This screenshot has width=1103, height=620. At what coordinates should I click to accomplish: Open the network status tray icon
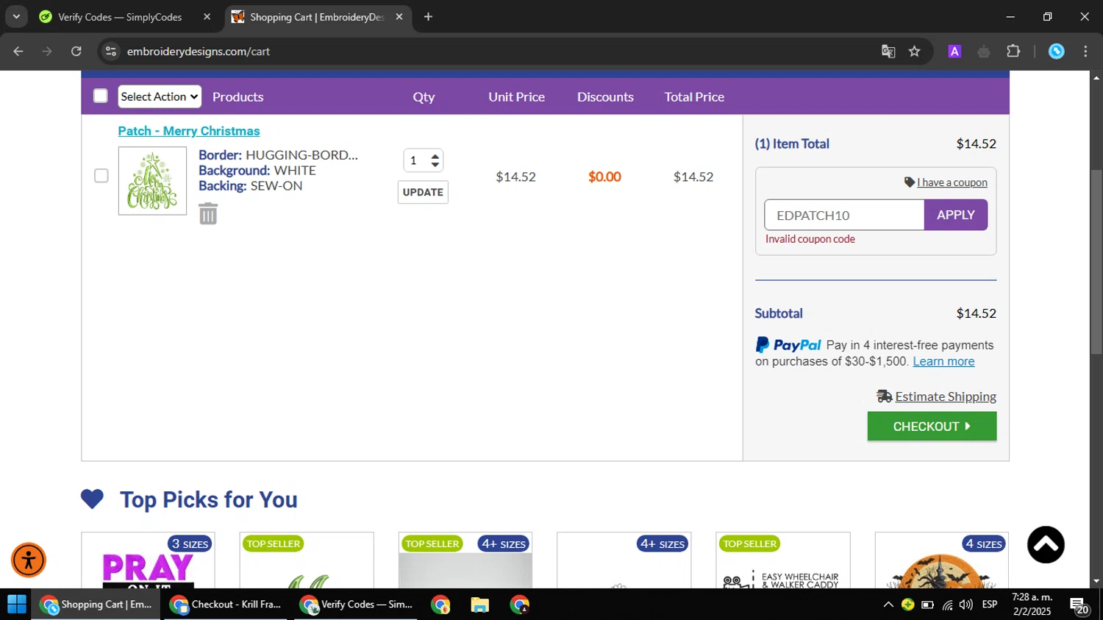[x=947, y=605]
